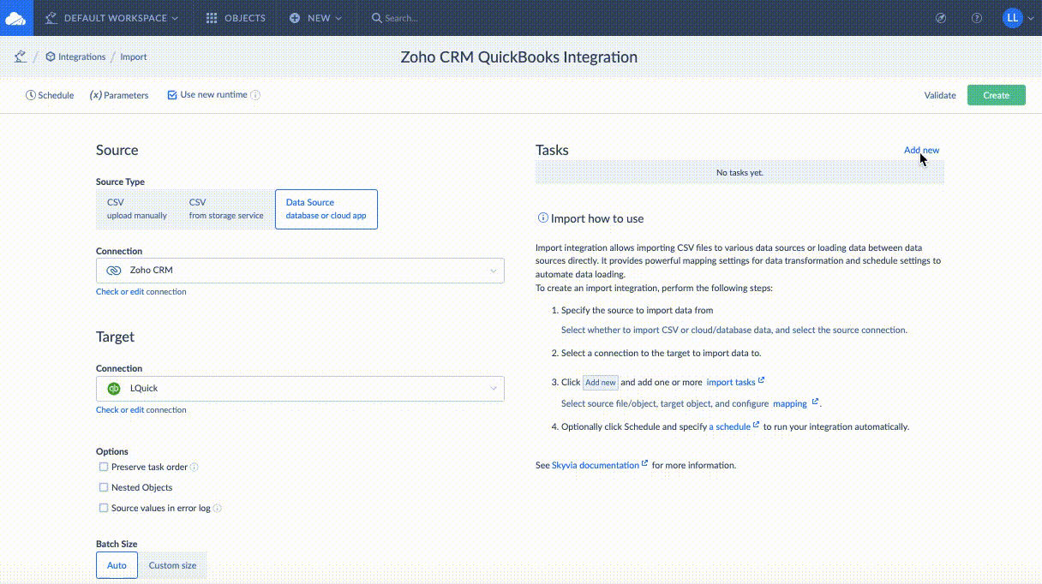Open the LQuick target connection dropdown
The height and width of the screenshot is (584, 1042).
pyautogui.click(x=300, y=389)
